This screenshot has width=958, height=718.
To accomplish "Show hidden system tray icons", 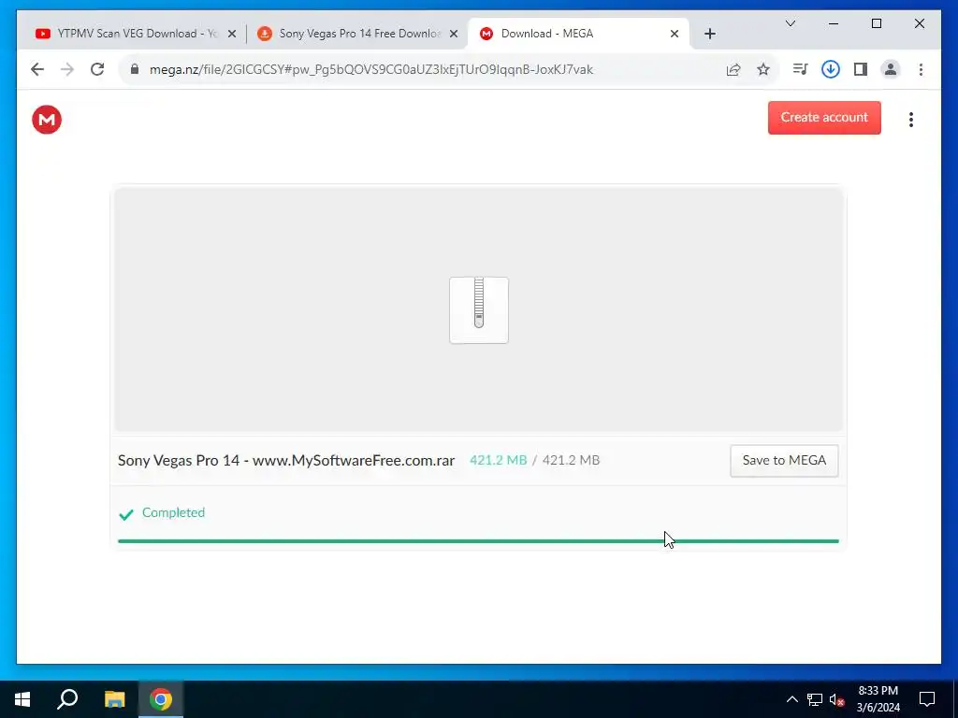I will [x=791, y=699].
